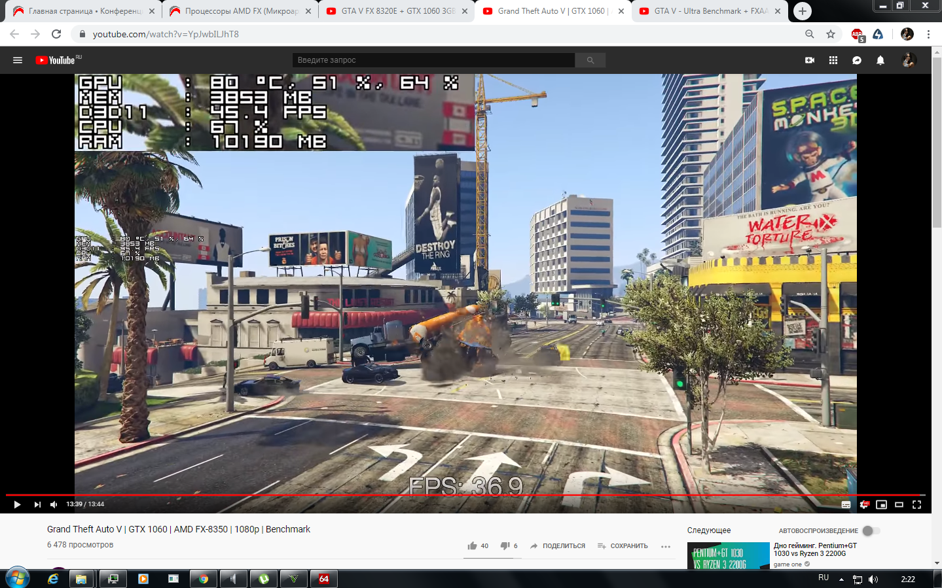
Task: Select the Grand Theft Auto V GTX 1060 tab
Action: point(553,11)
